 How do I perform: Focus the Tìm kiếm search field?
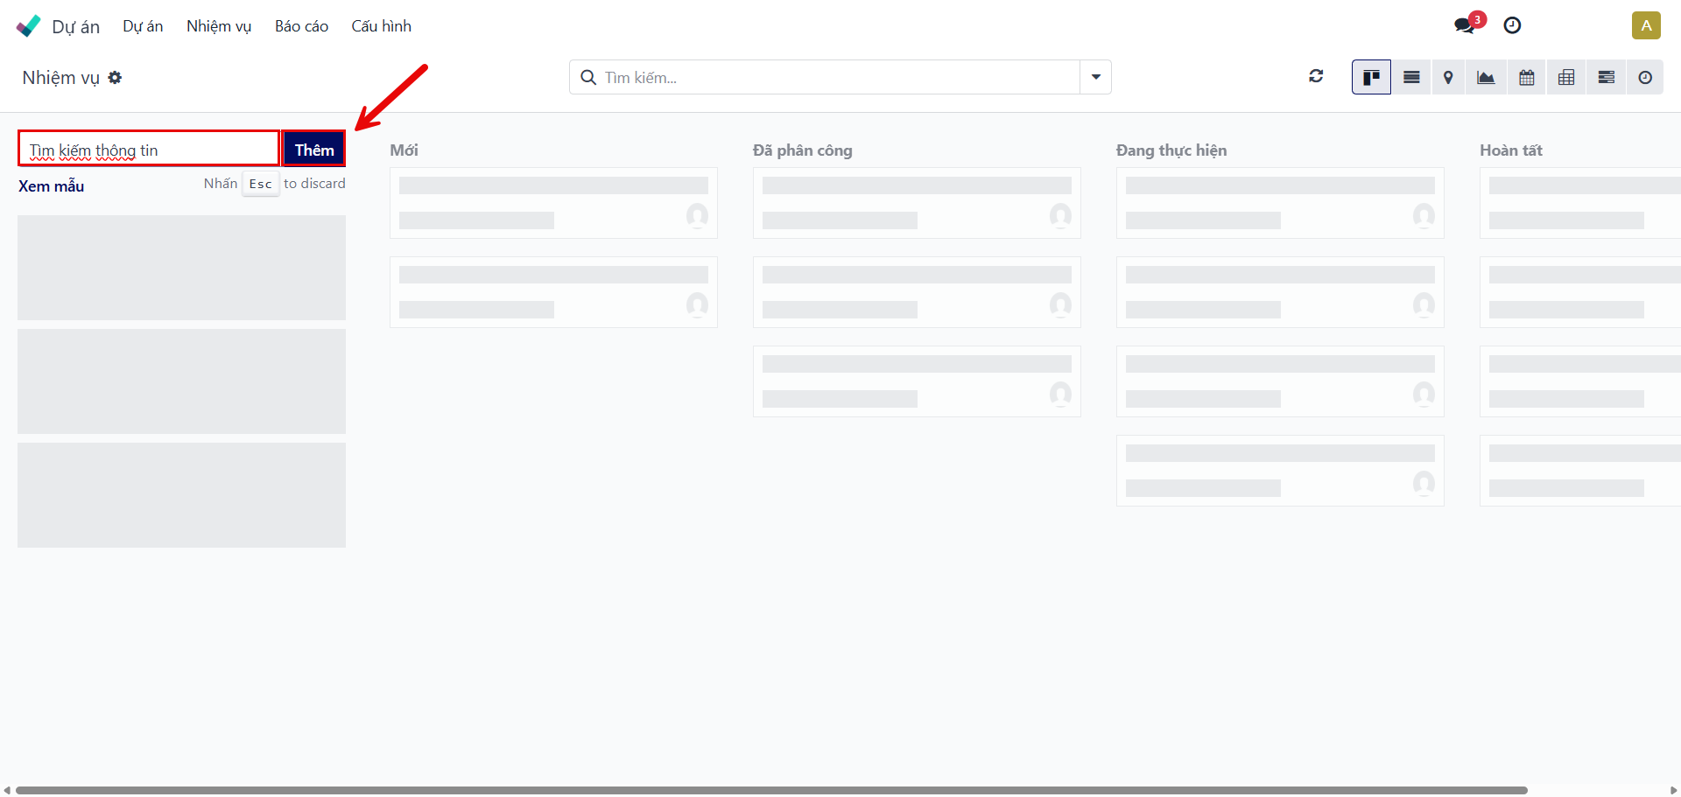click(x=832, y=78)
